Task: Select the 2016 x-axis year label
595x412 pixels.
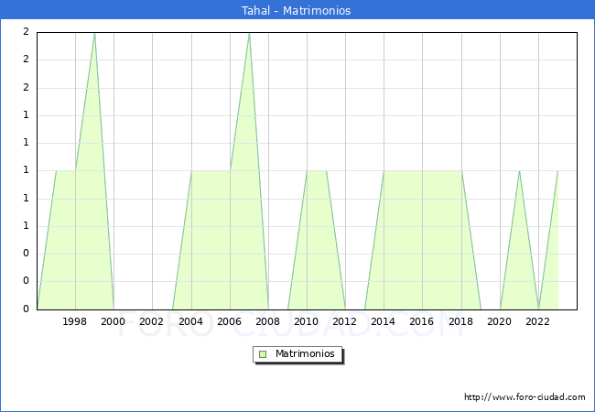Action: click(x=421, y=321)
